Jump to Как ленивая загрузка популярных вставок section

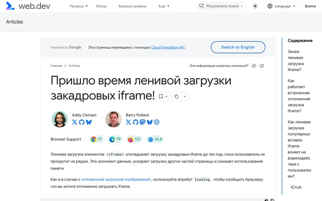point(299,149)
